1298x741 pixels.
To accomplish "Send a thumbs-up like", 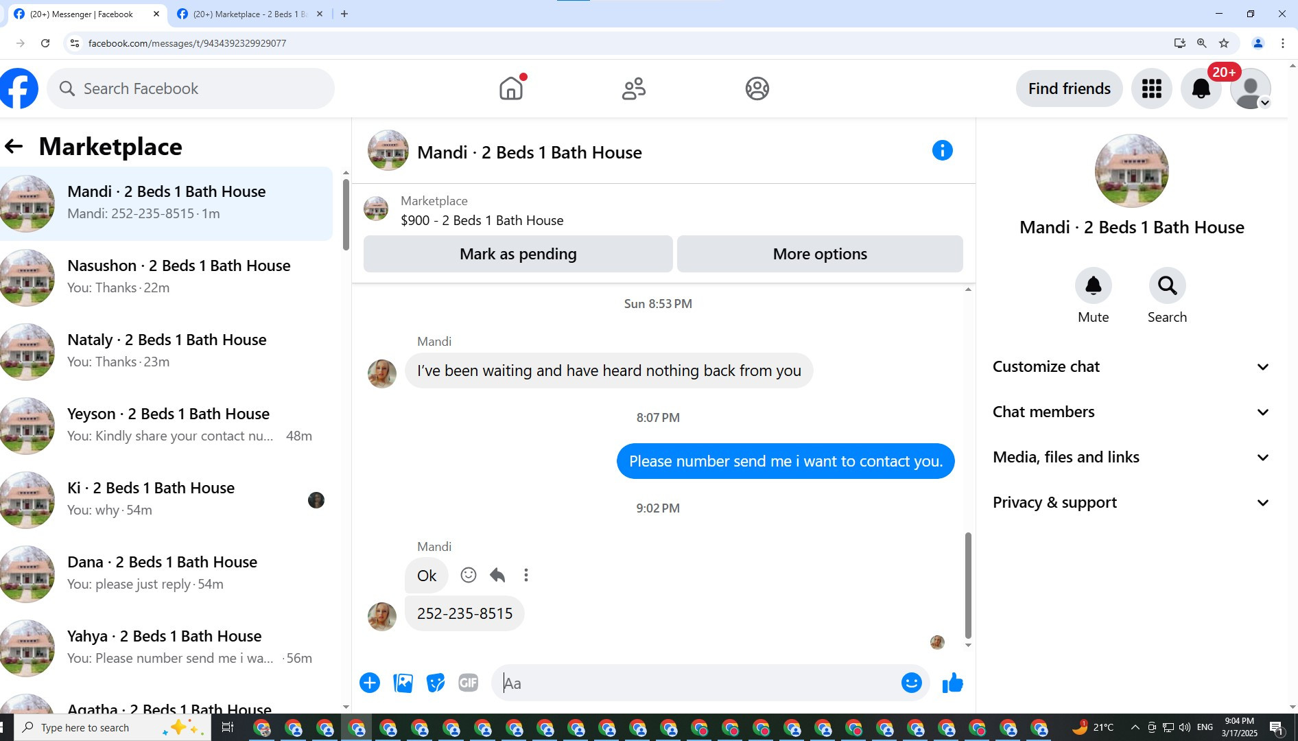I will pos(953,683).
